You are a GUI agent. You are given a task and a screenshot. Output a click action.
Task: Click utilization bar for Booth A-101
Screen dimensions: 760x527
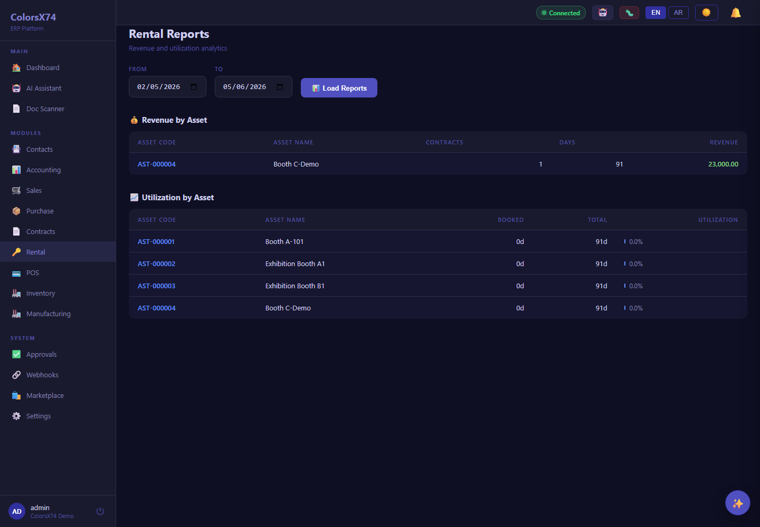(x=625, y=242)
